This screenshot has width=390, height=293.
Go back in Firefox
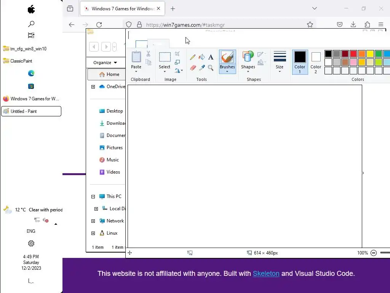[72, 25]
